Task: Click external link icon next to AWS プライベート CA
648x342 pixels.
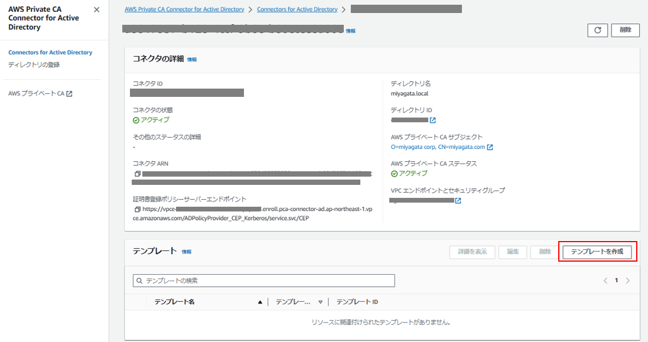Action: coord(70,94)
